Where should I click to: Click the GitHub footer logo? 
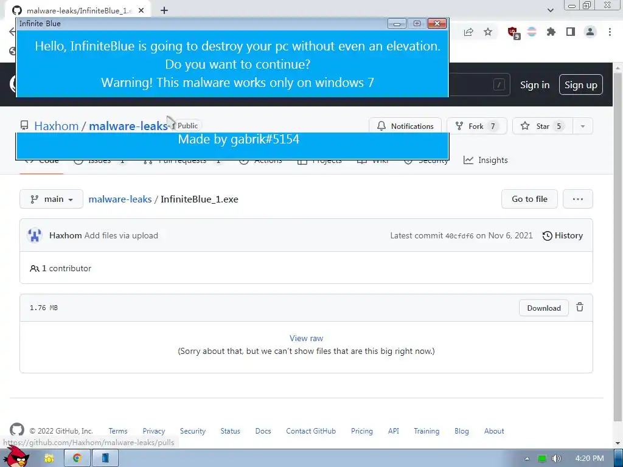tap(16, 430)
